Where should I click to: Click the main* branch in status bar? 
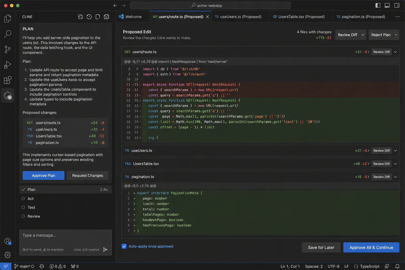click(x=24, y=266)
